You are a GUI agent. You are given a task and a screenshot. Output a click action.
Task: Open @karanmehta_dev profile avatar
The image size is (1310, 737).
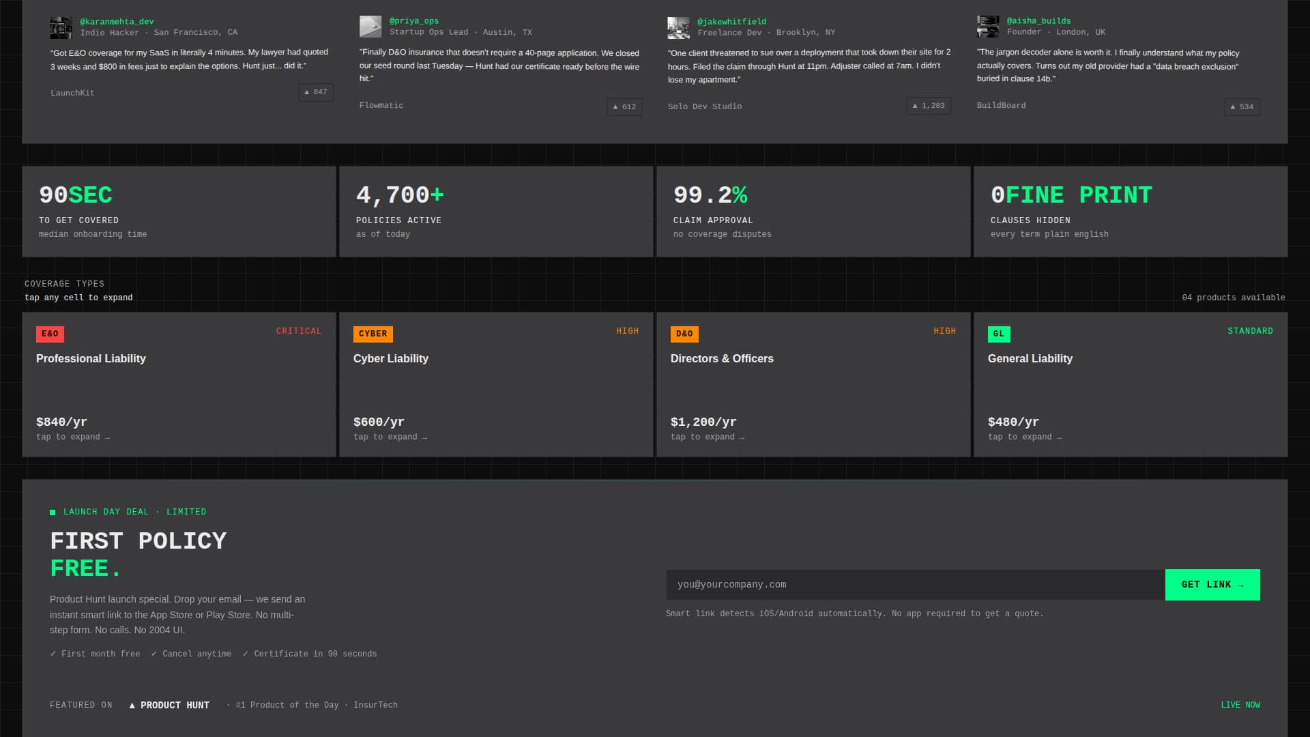coord(61,27)
